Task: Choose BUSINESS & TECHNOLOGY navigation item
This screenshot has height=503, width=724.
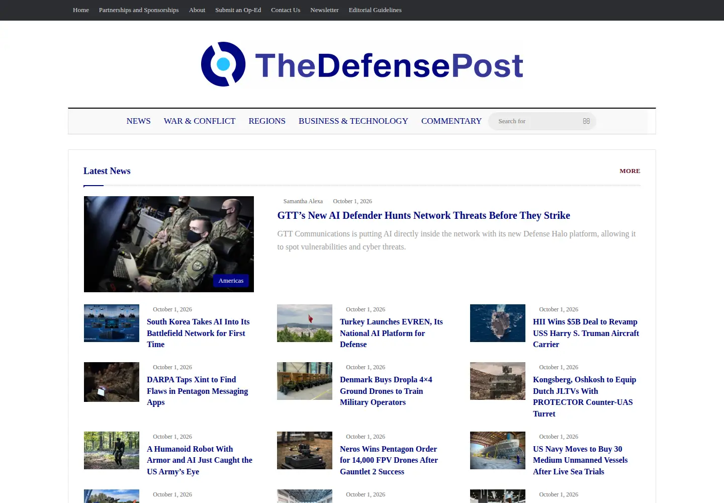Action: 353,121
